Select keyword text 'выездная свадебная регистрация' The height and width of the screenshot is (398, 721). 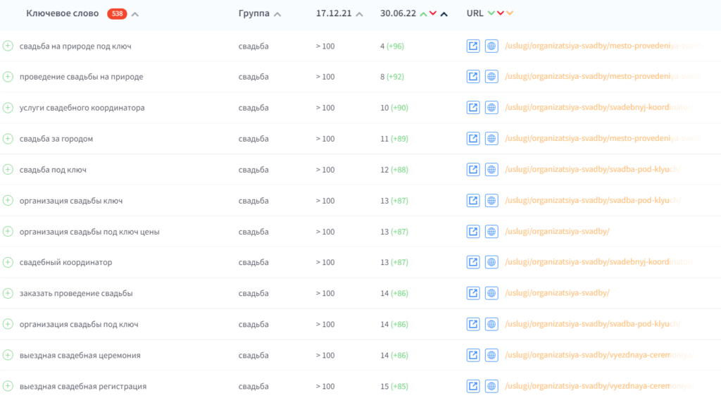click(83, 387)
